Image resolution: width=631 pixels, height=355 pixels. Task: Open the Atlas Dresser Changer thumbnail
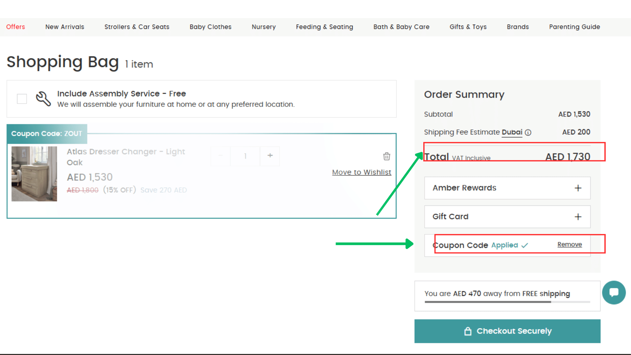pos(34,174)
